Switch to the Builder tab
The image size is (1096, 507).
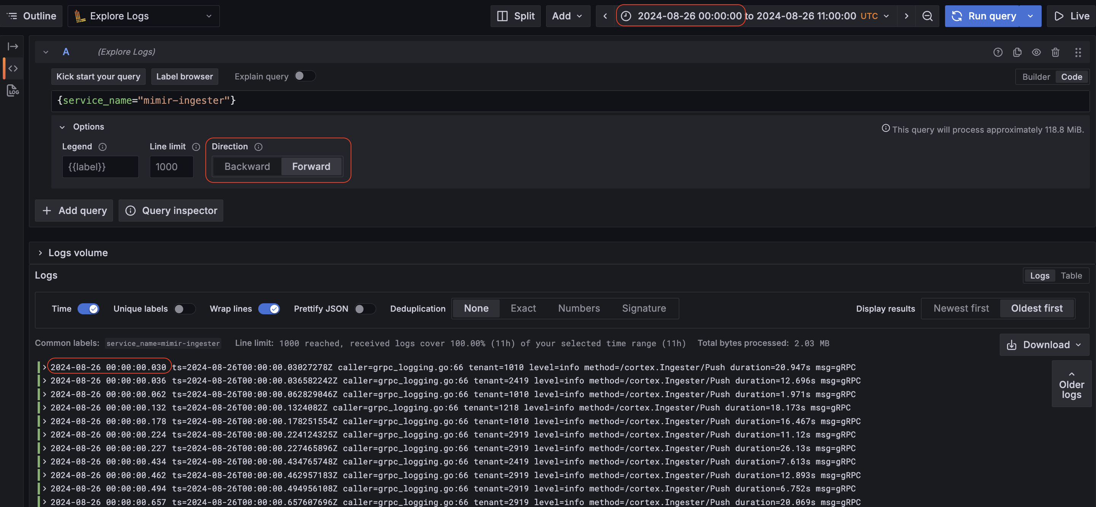coord(1036,76)
